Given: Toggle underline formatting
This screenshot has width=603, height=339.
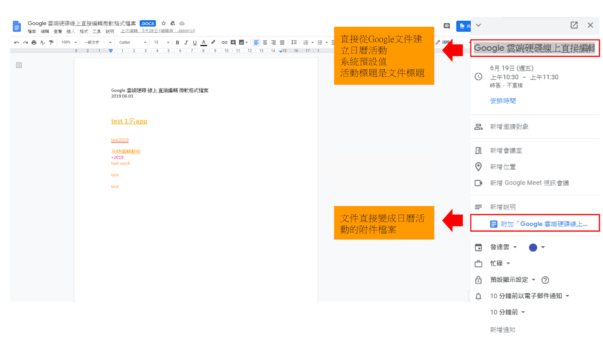Looking at the screenshot, I should pos(195,43).
